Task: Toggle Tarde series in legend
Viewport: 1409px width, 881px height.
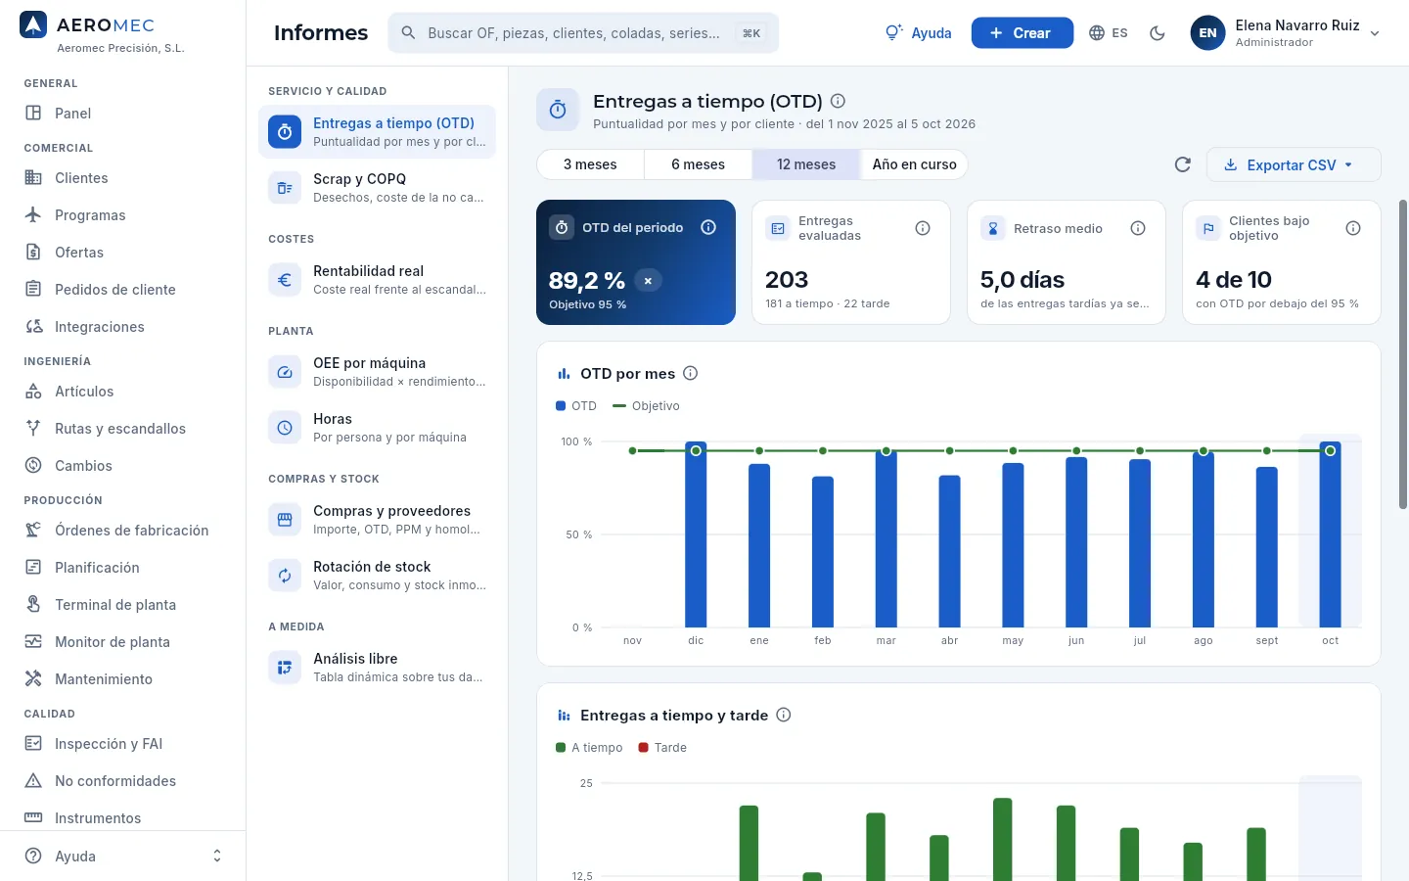Action: pos(662,747)
